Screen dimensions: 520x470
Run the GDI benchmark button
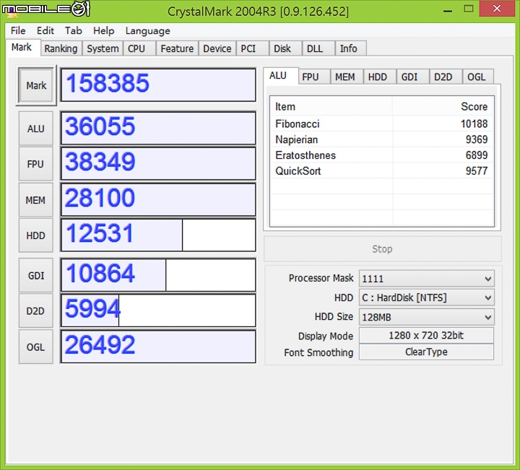point(36,276)
